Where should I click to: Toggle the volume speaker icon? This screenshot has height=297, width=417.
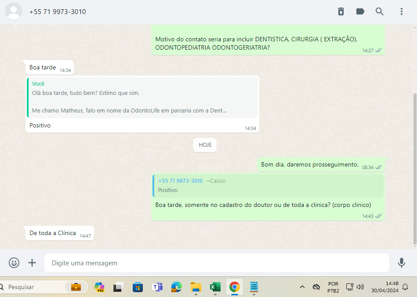pos(360,287)
